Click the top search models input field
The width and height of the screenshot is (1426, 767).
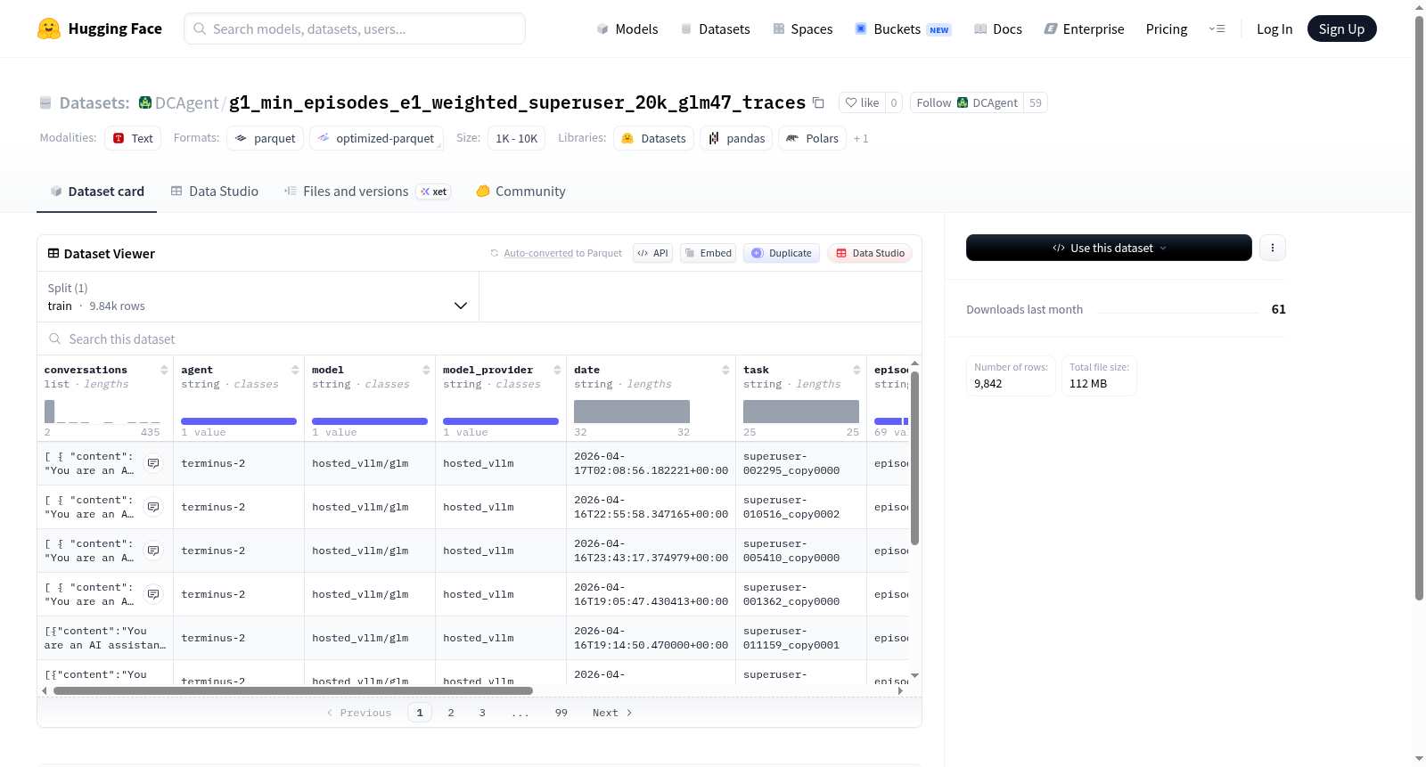355,29
